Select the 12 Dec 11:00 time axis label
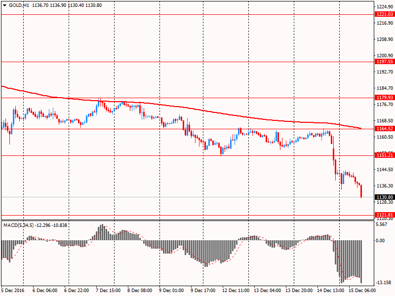The height and width of the screenshot is (296, 395). pyautogui.click(x=236, y=290)
